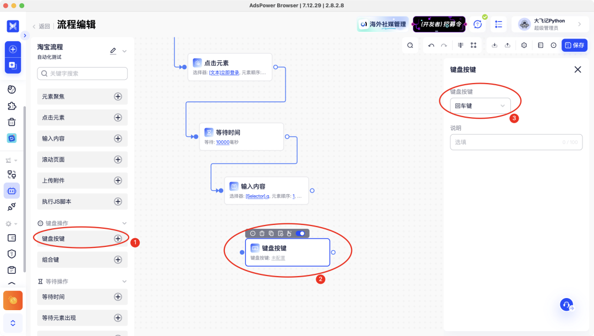Redo the last flow edit

(444, 45)
